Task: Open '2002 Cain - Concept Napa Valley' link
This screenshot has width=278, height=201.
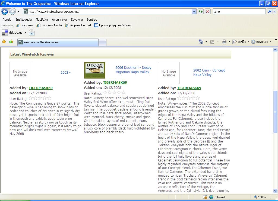Action: pos(209,72)
